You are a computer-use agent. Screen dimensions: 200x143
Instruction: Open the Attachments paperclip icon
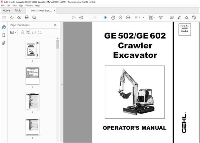(4, 43)
